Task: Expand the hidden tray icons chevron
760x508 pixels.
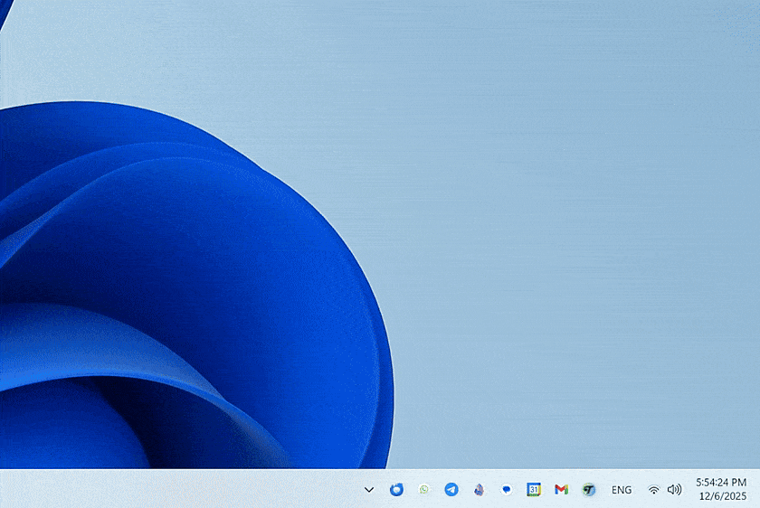Action: point(369,490)
